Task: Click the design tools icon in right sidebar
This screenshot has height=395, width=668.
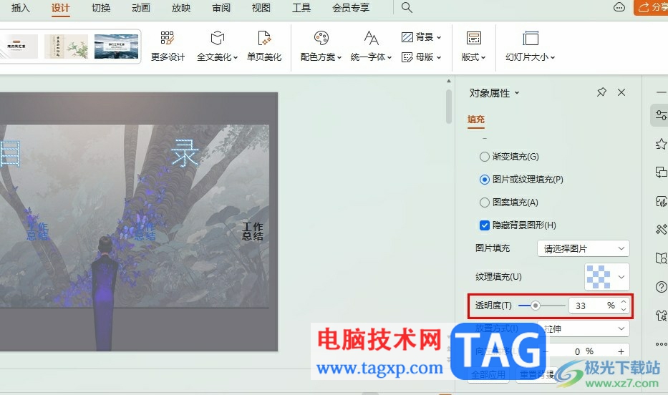Action: point(661,230)
